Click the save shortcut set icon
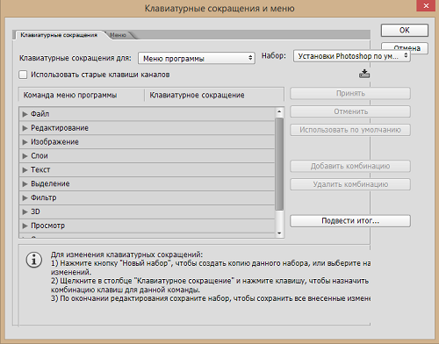The width and height of the screenshot is (439, 344). pos(364,74)
